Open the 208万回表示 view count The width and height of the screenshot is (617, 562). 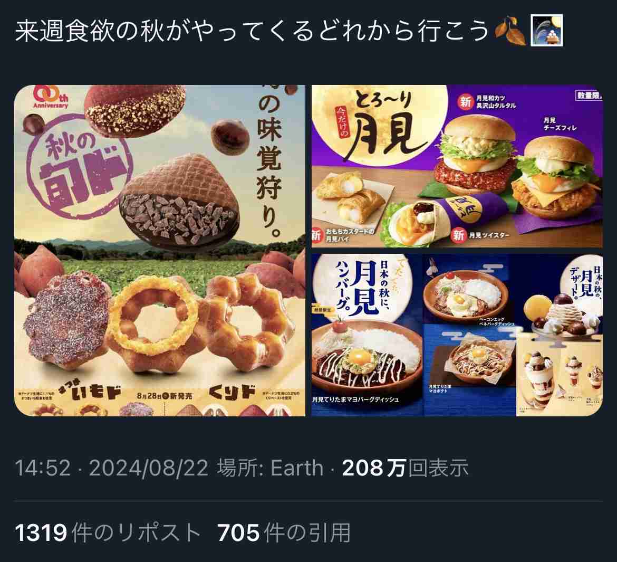point(405,468)
